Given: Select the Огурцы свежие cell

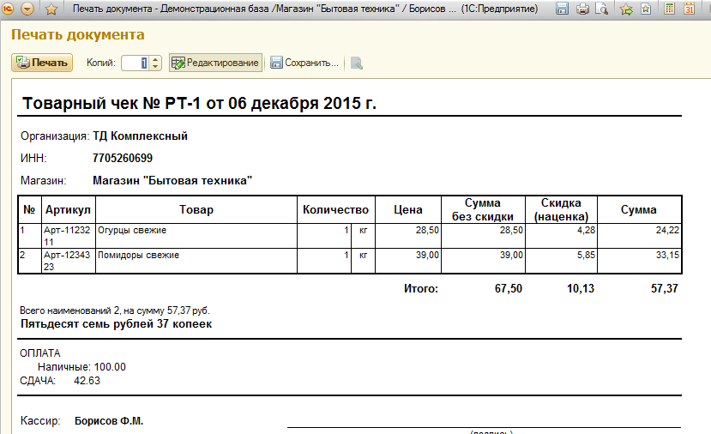Looking at the screenshot, I should [196, 236].
